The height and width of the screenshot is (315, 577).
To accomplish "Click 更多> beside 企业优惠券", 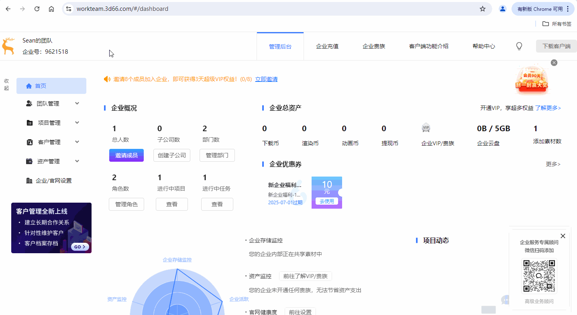I will [553, 164].
